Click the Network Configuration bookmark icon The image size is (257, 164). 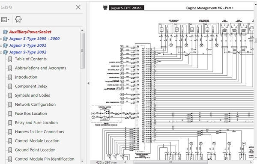[10, 104]
